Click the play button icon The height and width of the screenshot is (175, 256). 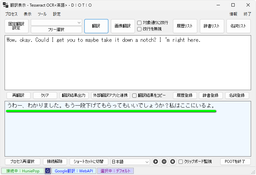tap(156, 162)
